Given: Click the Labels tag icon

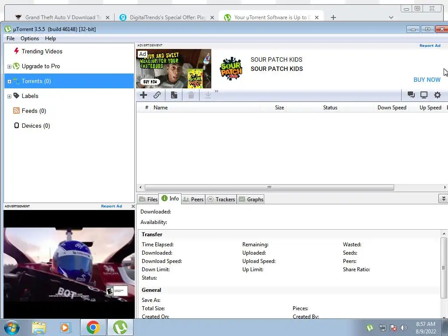Looking at the screenshot, I should click(x=16, y=96).
